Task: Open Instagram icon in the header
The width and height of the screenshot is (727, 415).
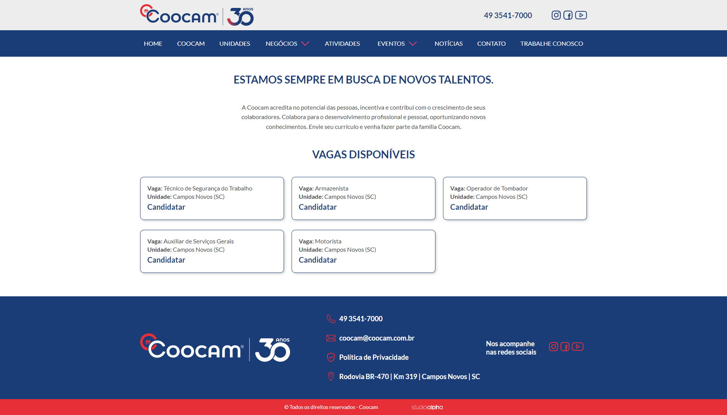Action: click(x=556, y=15)
